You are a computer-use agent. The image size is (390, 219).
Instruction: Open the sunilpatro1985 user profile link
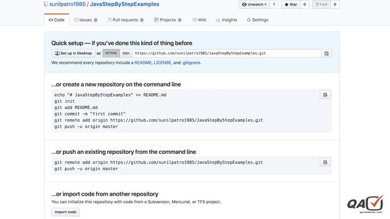click(x=68, y=4)
